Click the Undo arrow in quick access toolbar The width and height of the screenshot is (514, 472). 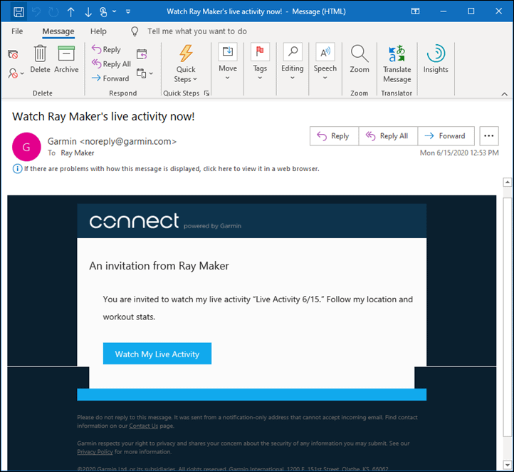(x=36, y=12)
